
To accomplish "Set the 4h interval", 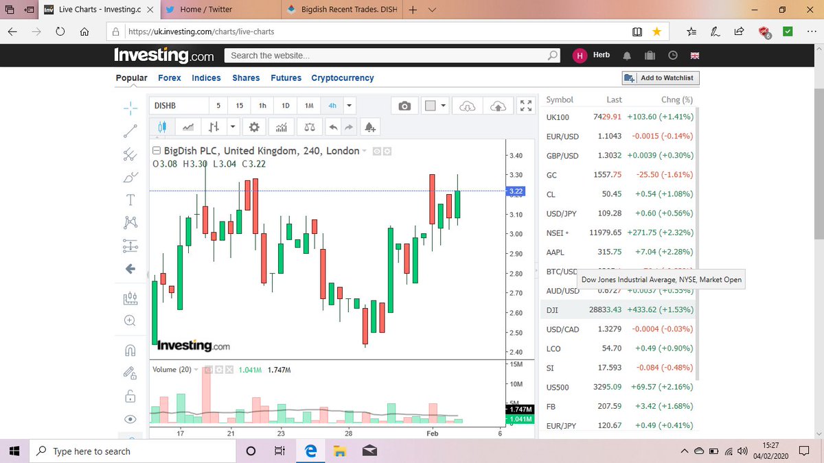I will tap(332, 106).
